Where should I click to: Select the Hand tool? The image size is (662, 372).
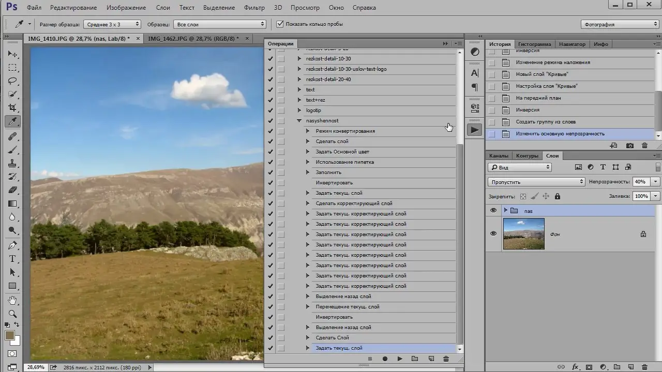[12, 300]
